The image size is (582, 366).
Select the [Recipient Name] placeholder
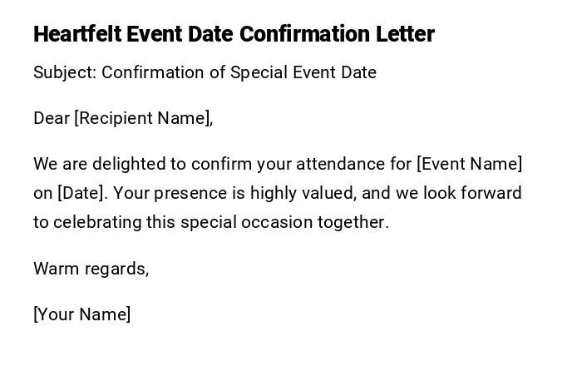(x=144, y=118)
